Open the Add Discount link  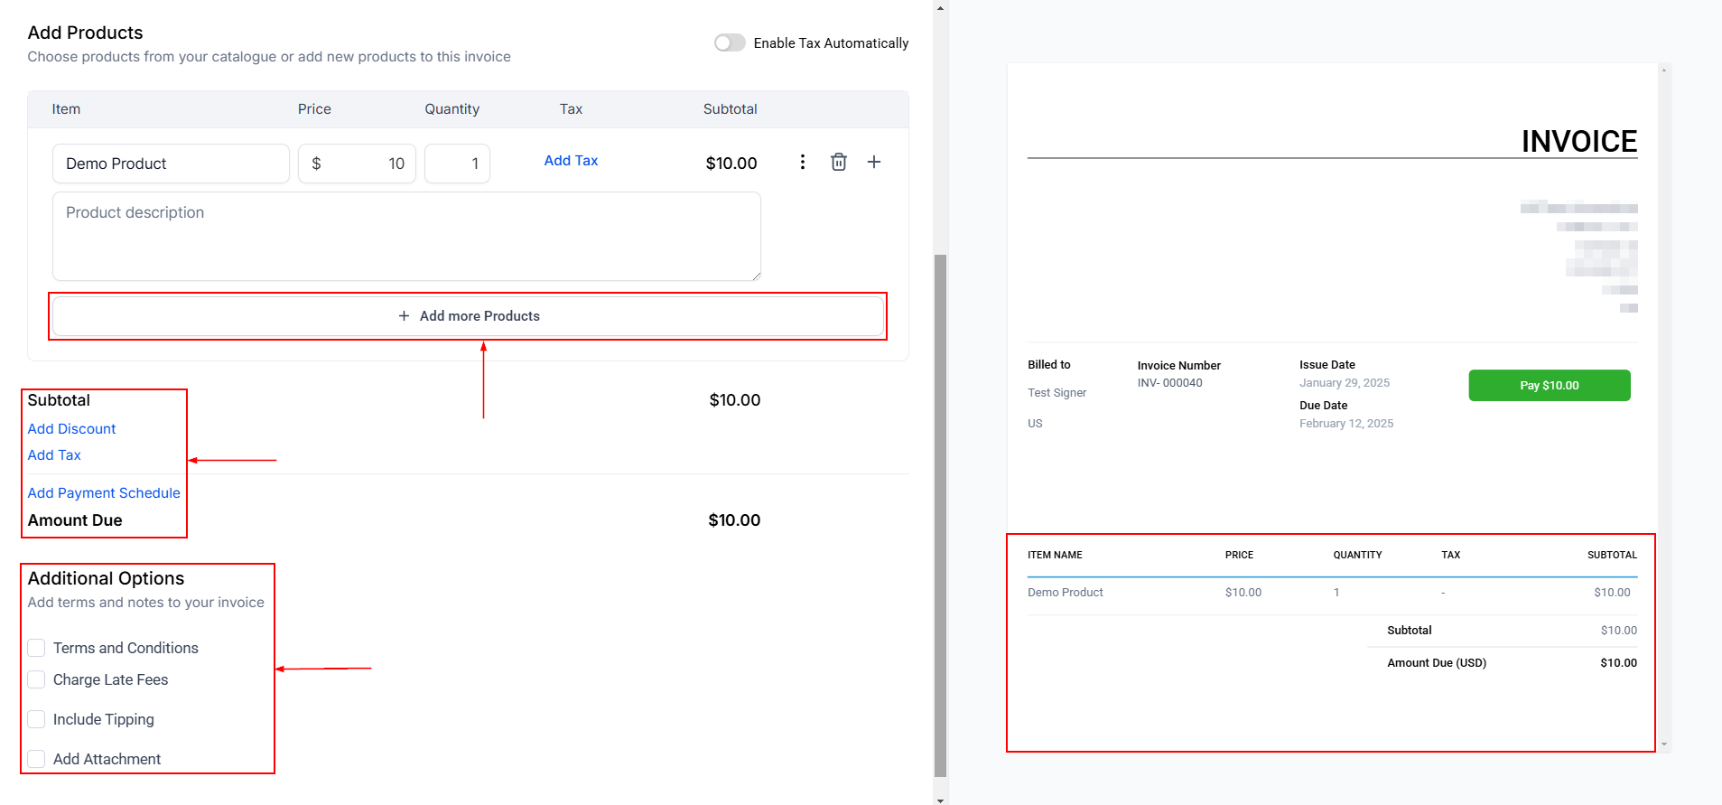coord(71,429)
